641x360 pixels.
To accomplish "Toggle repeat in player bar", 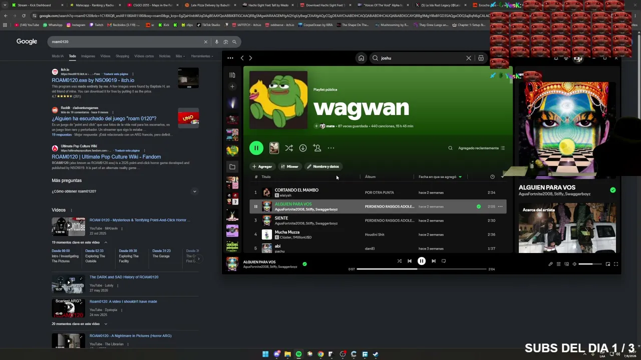I will click(444, 261).
